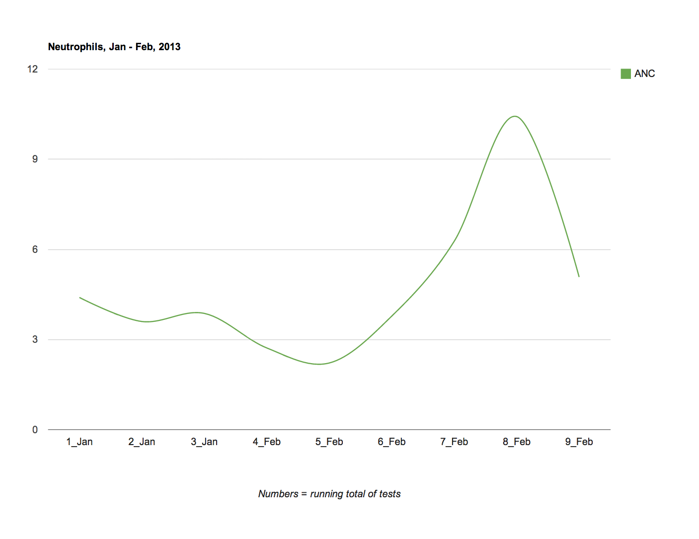Screen dimensions: 699x539
Task: Click the 9_Feb x-axis label
Action: [x=579, y=442]
